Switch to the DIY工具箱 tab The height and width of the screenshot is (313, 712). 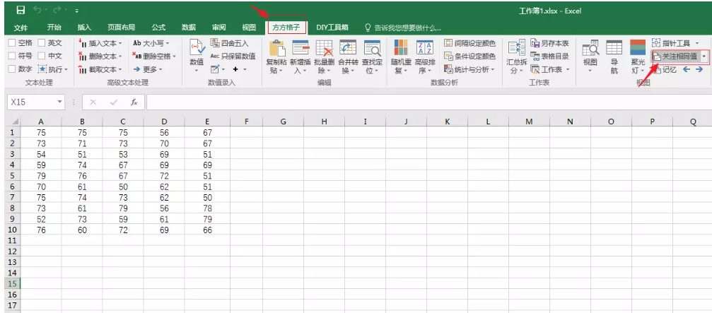(x=332, y=28)
